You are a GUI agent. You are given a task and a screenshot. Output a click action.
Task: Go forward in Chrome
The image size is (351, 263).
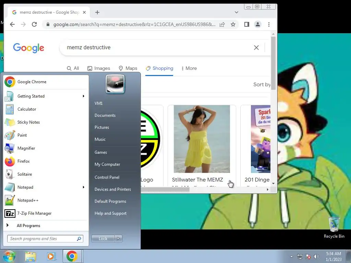click(23, 24)
